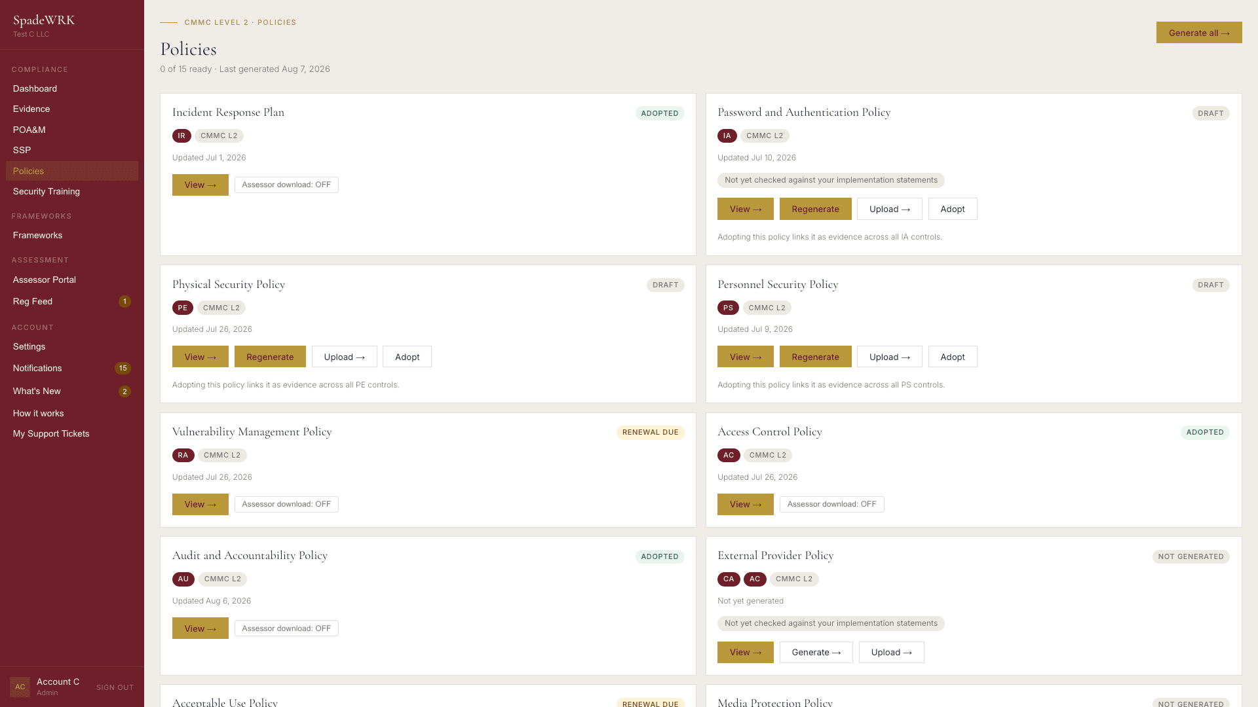This screenshot has width=1258, height=707.
Task: Click the Notifications count badge 15
Action: point(123,369)
